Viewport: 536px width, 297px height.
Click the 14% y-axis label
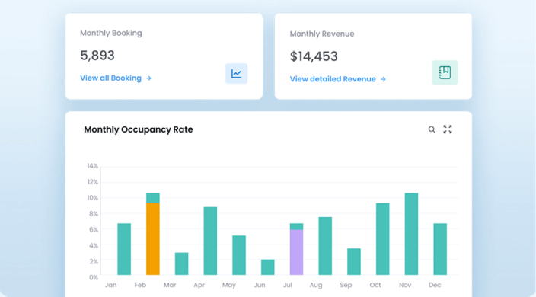coord(92,166)
